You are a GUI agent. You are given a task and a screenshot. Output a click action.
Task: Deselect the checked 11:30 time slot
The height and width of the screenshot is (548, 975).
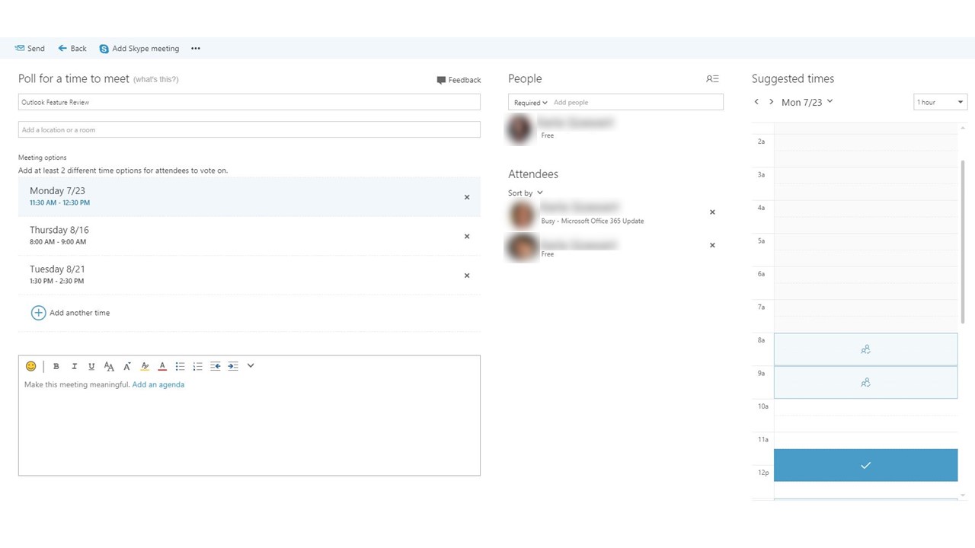(865, 465)
